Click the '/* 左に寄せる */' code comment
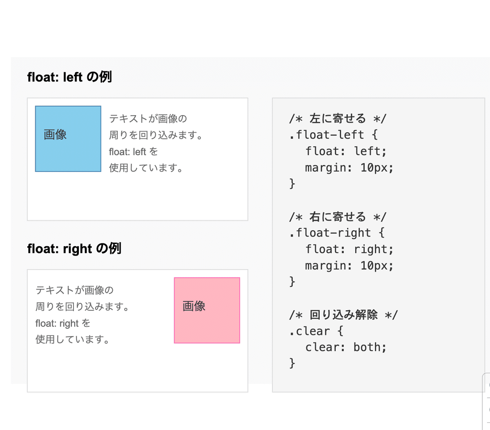 pyautogui.click(x=337, y=118)
